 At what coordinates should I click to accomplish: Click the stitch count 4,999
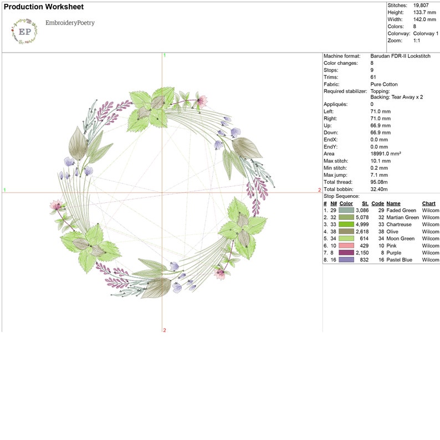coord(362,224)
